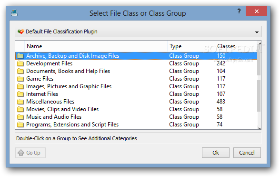Click the help question mark button
The width and height of the screenshot is (280, 177).
point(239,11)
